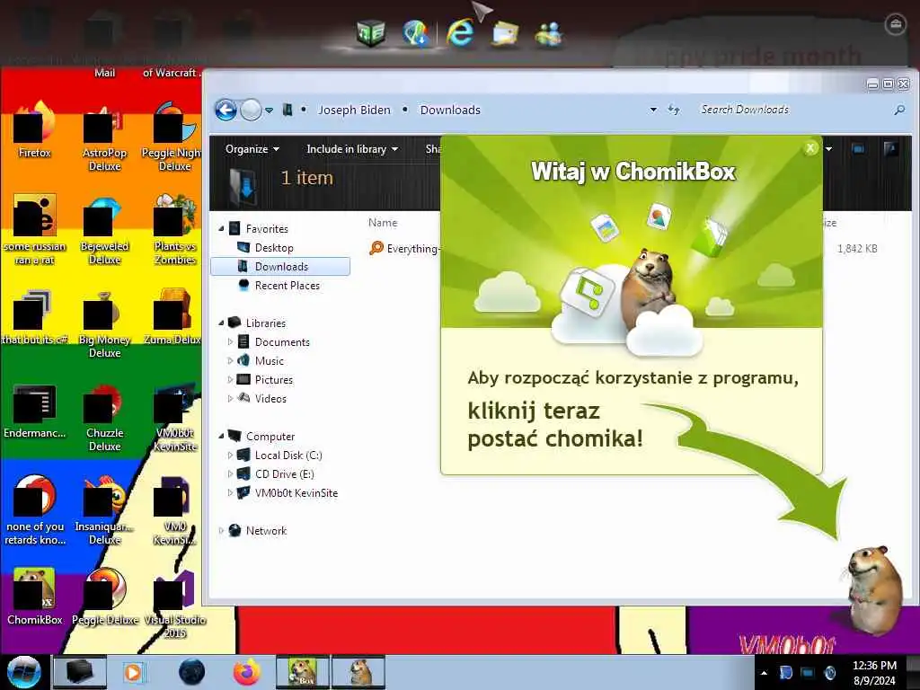The height and width of the screenshot is (690, 920).
Task: Expand the Local Disk (C:) node
Action: click(230, 455)
